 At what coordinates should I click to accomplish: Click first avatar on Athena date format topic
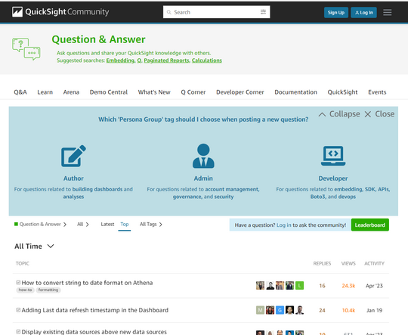click(x=260, y=286)
